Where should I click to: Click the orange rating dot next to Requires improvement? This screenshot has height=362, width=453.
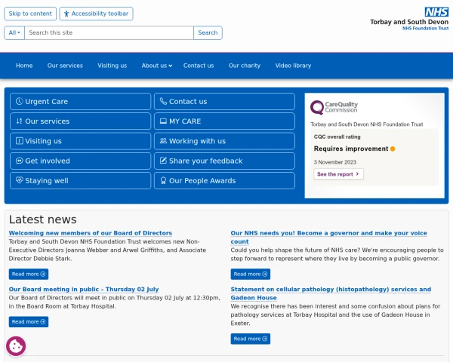click(393, 149)
